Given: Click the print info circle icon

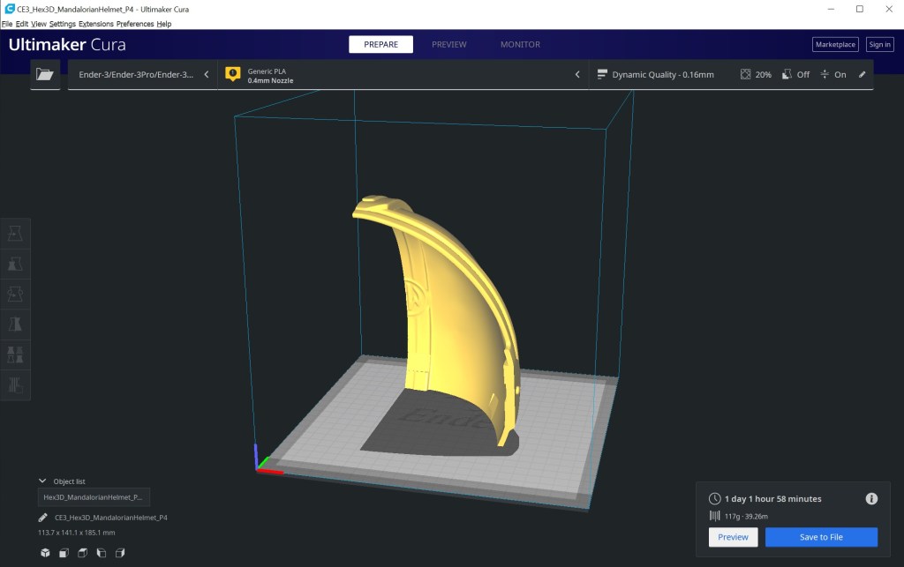Looking at the screenshot, I should tap(871, 499).
